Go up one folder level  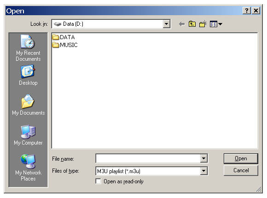(192, 24)
